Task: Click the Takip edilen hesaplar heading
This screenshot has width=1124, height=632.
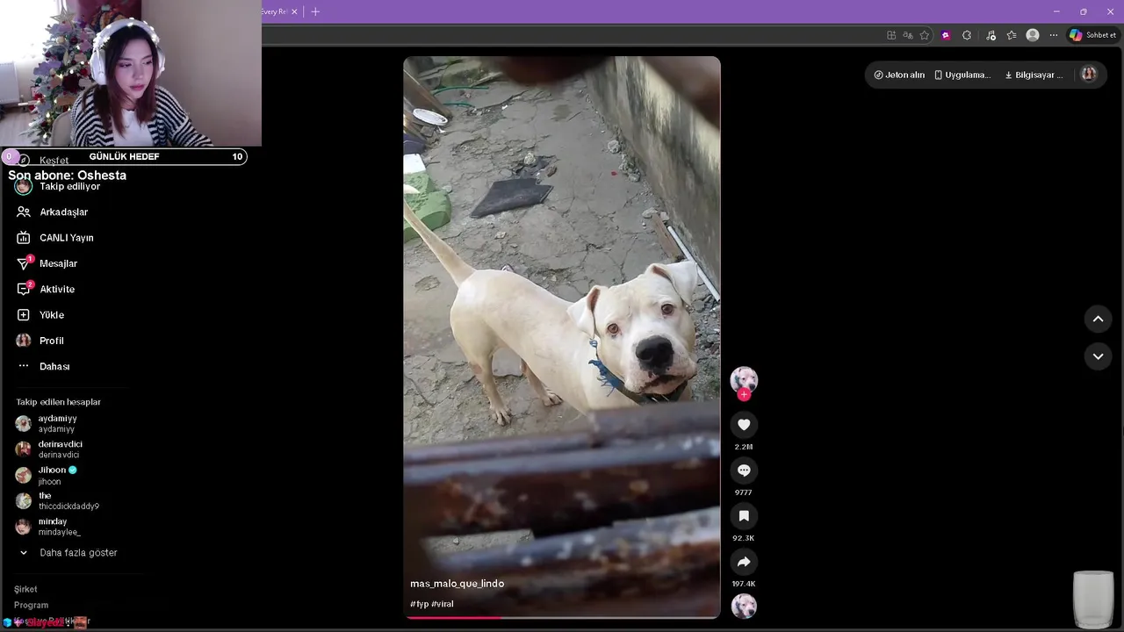Action: pyautogui.click(x=58, y=402)
